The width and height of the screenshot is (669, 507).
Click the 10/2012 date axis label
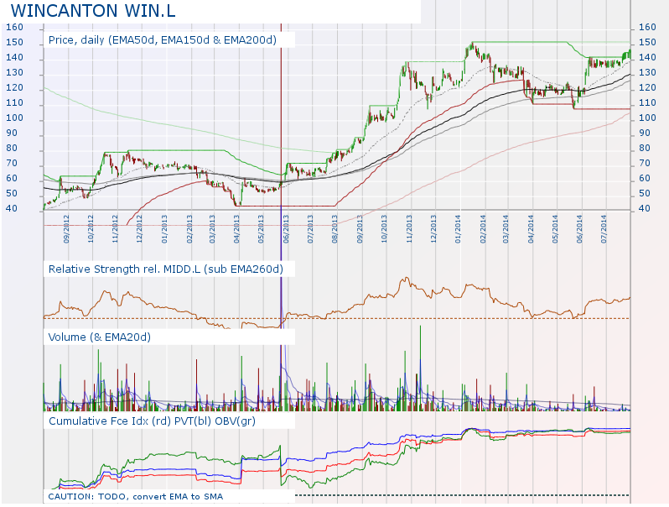91,229
